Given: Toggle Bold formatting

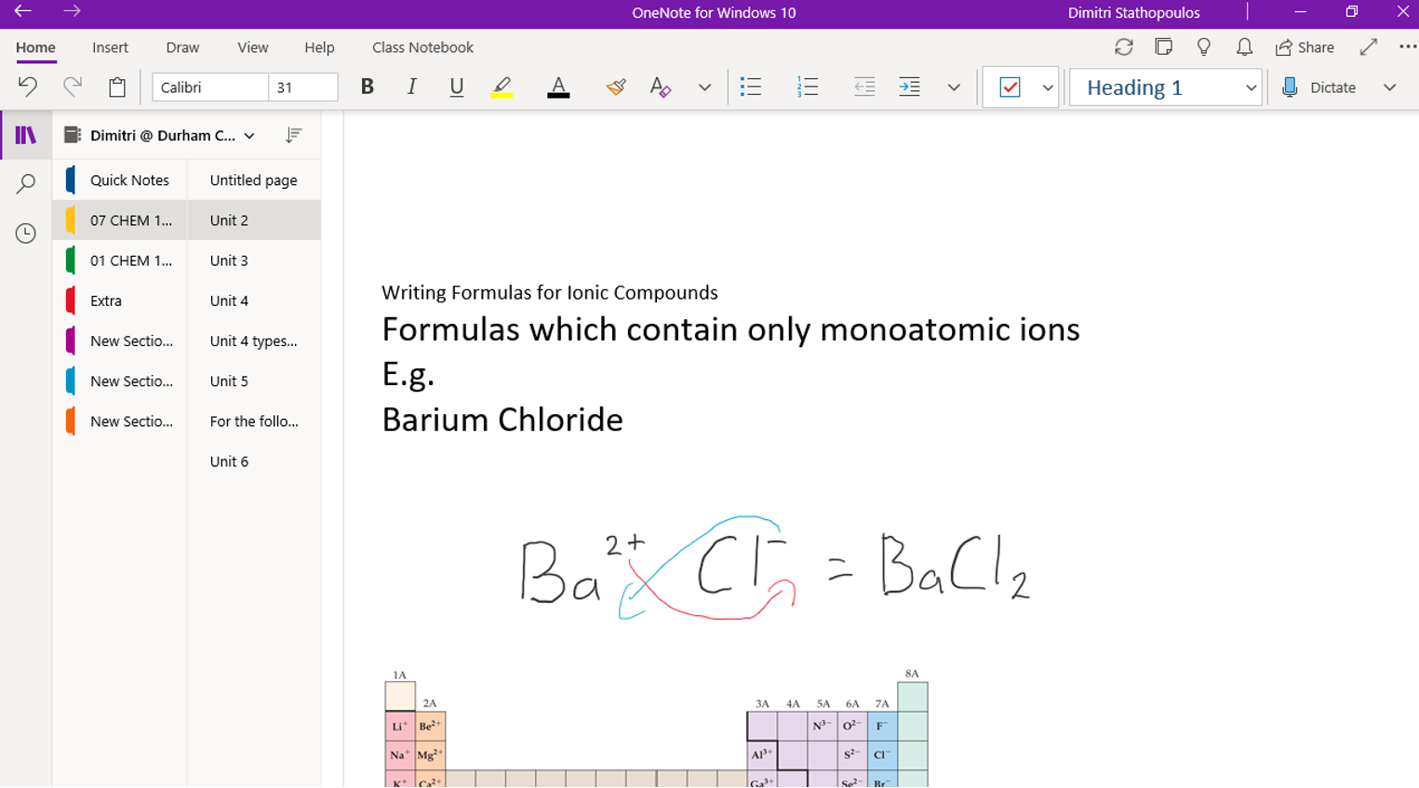Looking at the screenshot, I should point(368,87).
